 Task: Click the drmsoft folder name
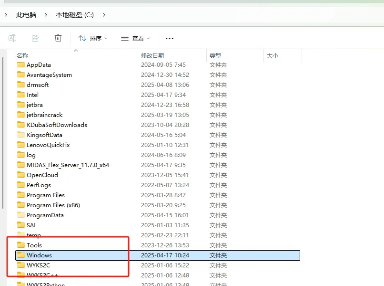tap(38, 85)
